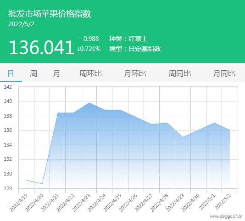Click the 类型：日定基指数 label
The image size is (245, 221).
[135, 49]
